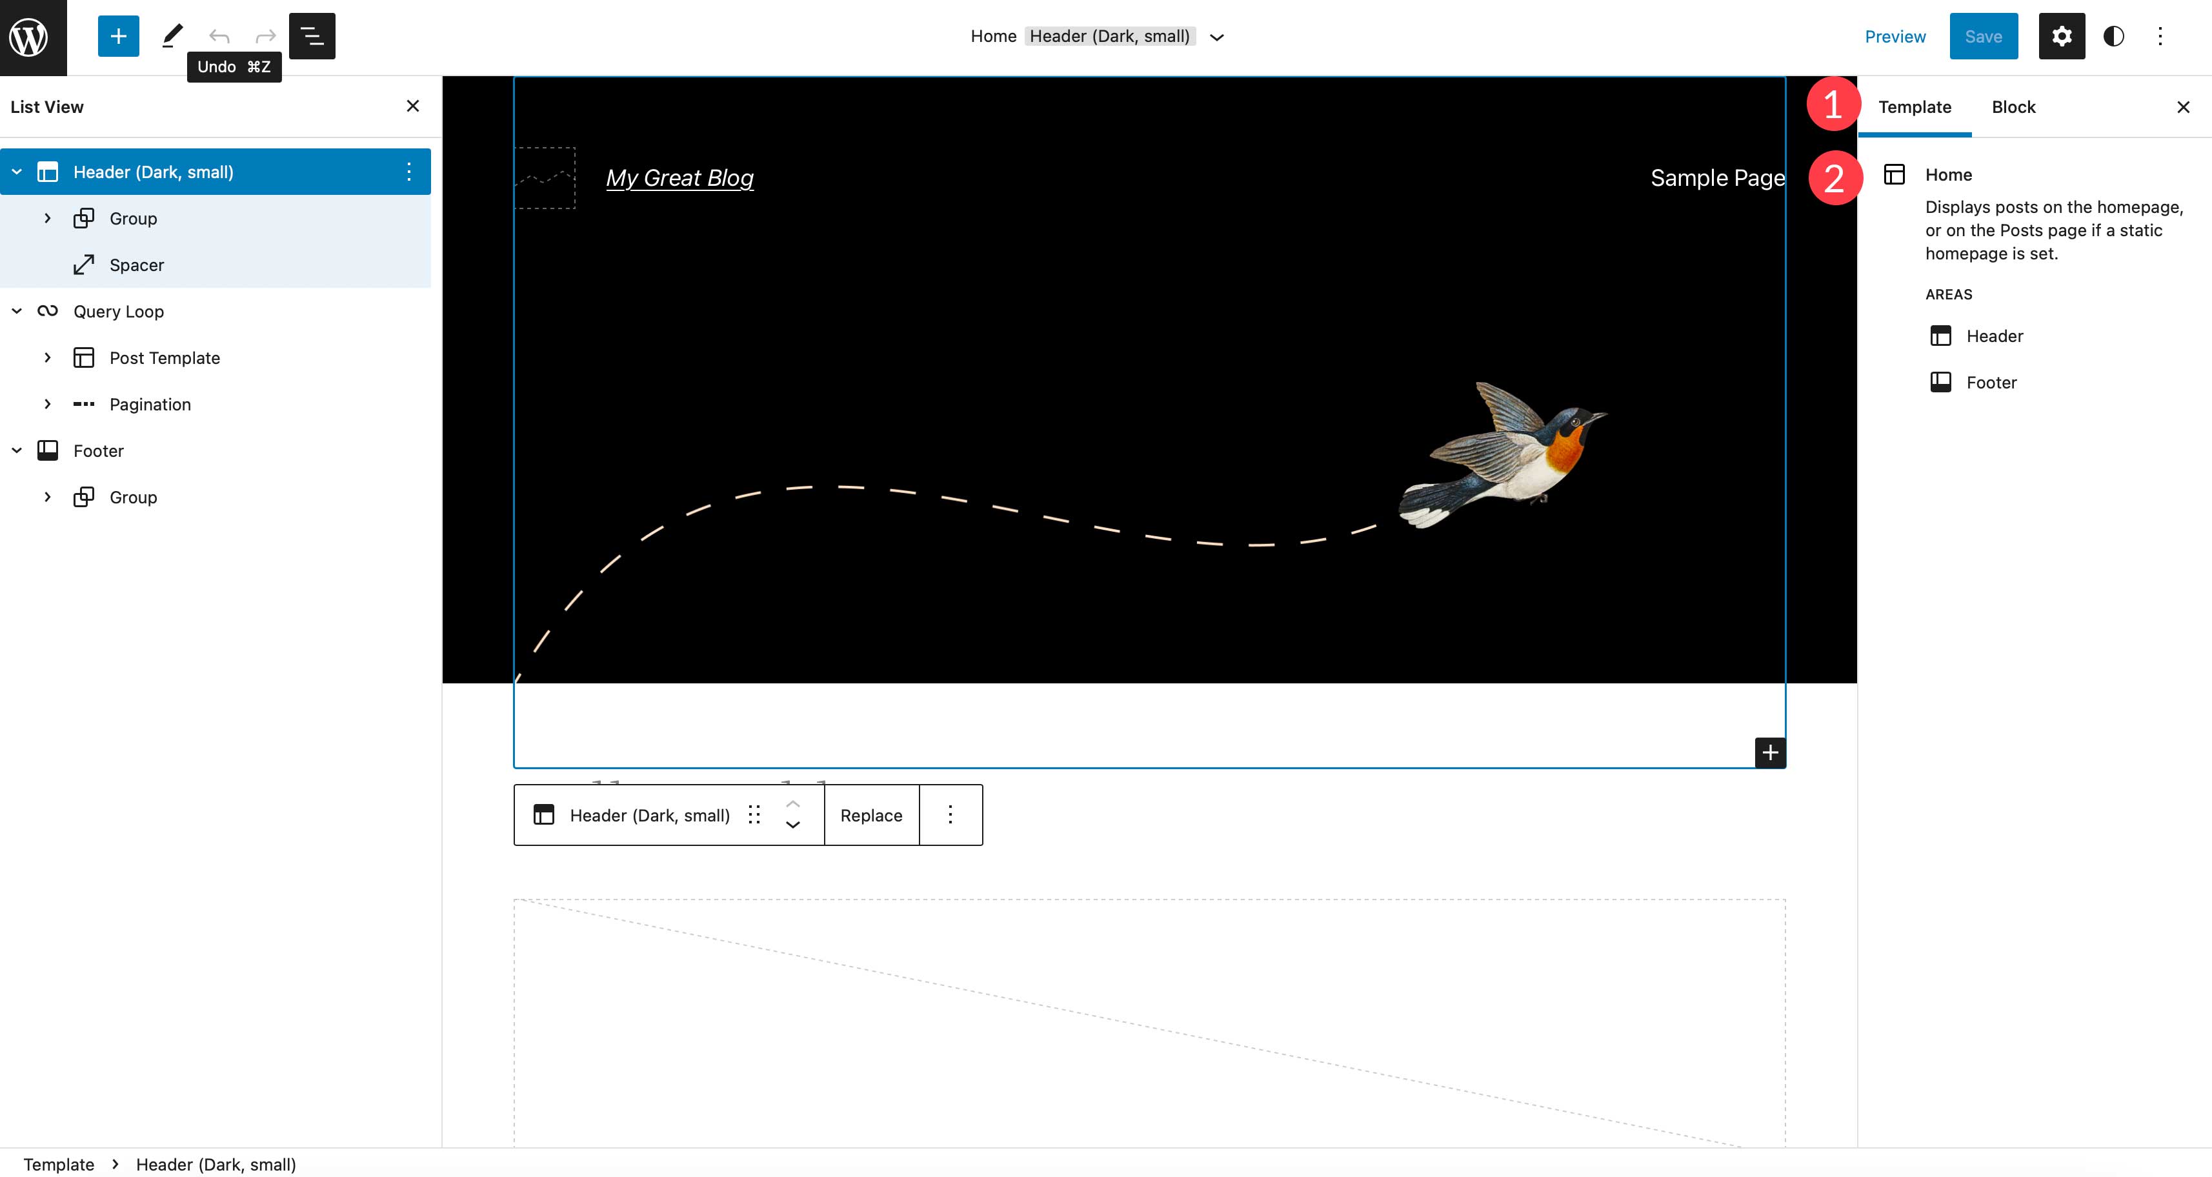Click the Replace button for header
This screenshot has height=1177, width=2212.
pyautogui.click(x=872, y=814)
